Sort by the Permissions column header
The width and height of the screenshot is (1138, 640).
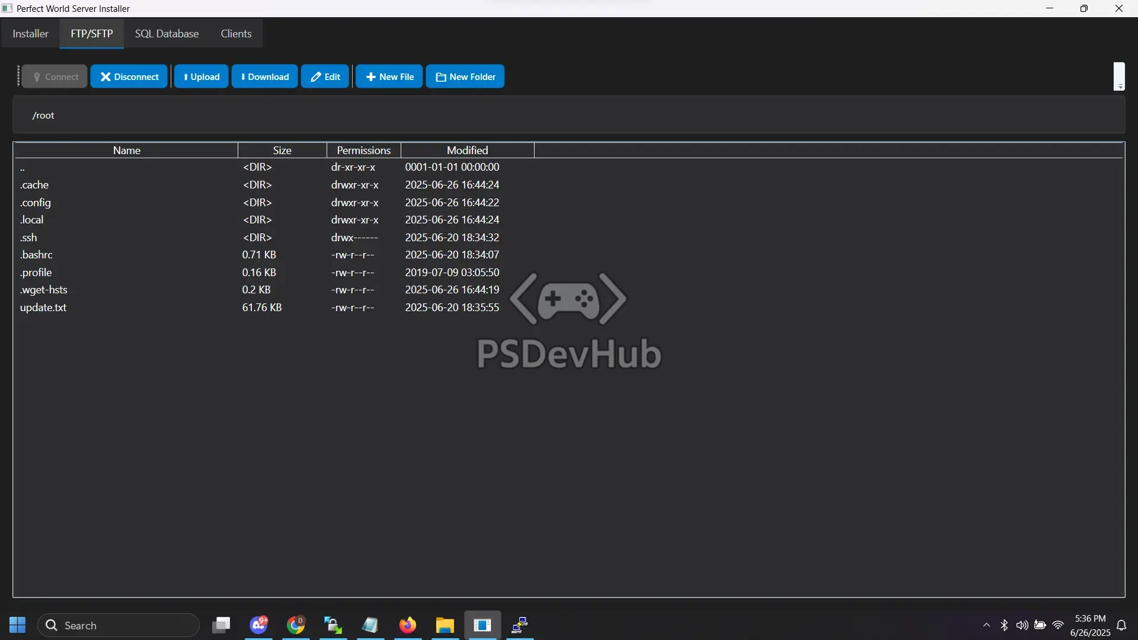[x=364, y=151]
